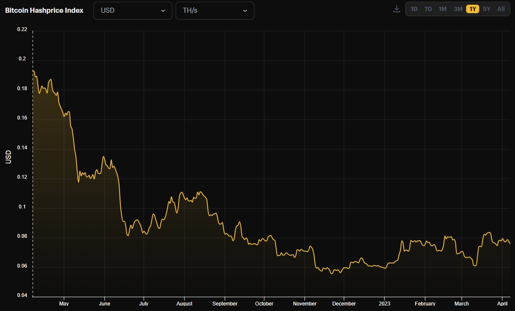Click the April label on the x-axis
The width and height of the screenshot is (515, 311).
[x=503, y=303]
